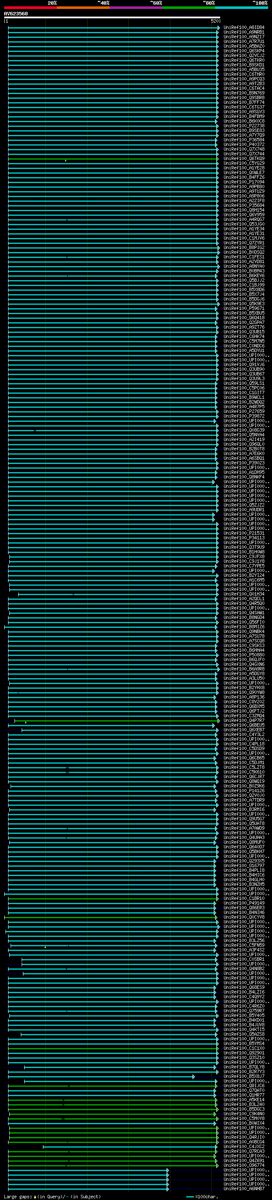Select hit label UniRef100_Q6SKP4
This screenshot has width=272, height=1200.
click(x=244, y=51)
